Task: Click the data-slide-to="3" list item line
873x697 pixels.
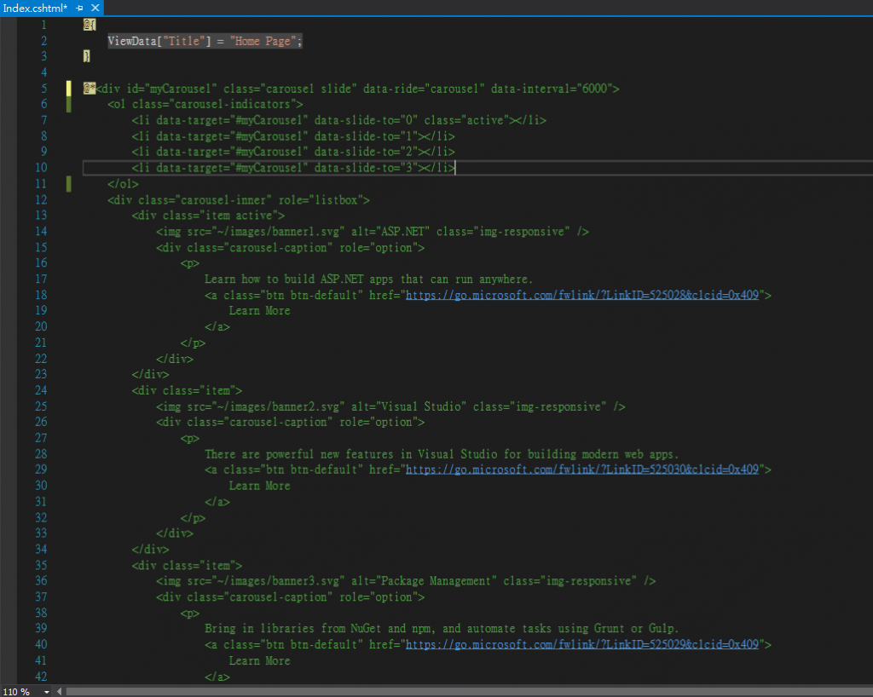Action: coord(293,168)
